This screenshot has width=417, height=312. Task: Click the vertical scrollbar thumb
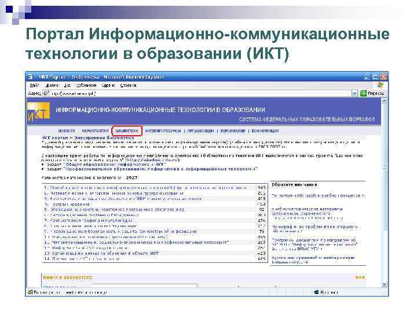384,167
